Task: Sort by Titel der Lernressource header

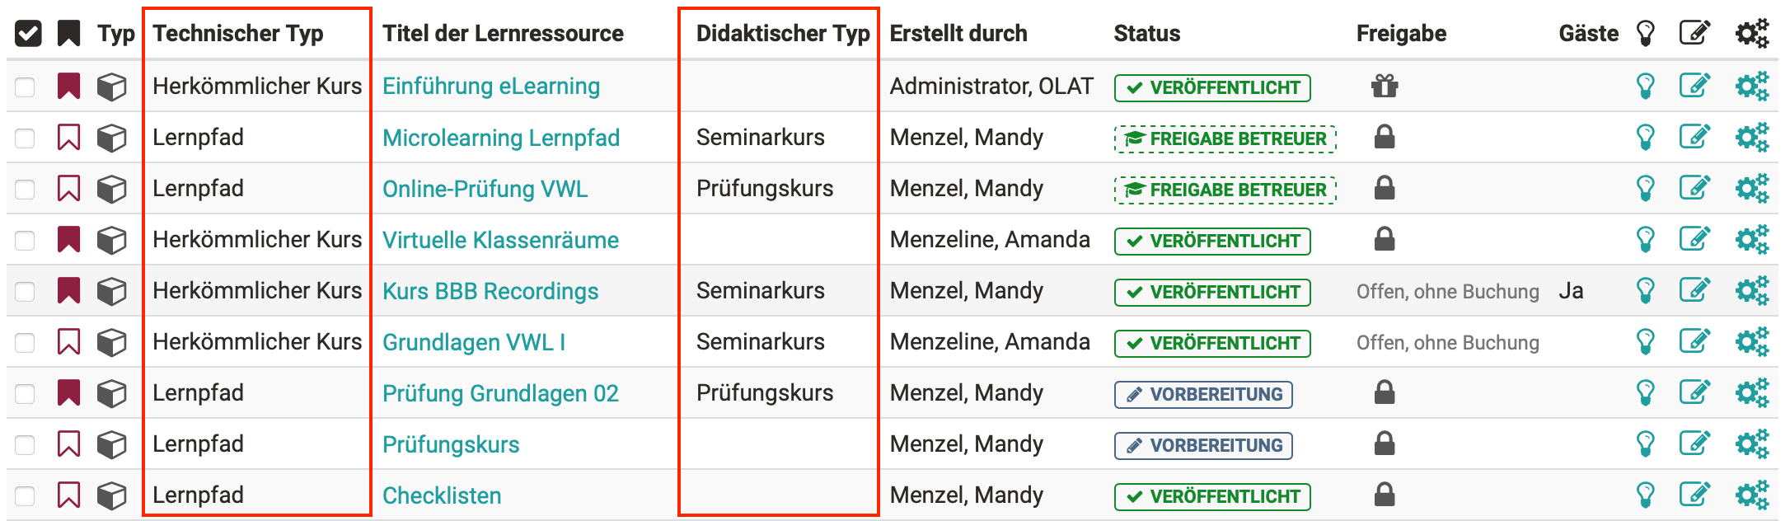Action: coord(503,33)
